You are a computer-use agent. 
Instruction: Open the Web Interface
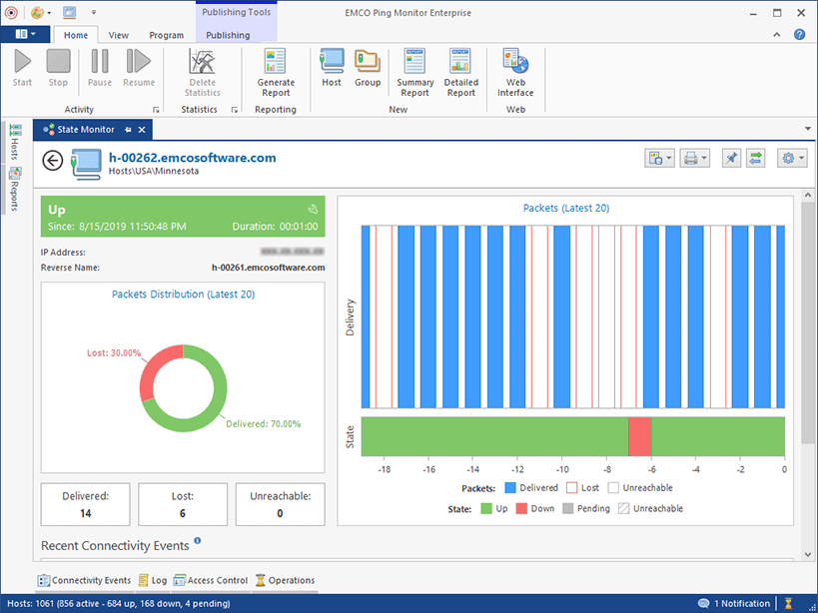(x=514, y=70)
